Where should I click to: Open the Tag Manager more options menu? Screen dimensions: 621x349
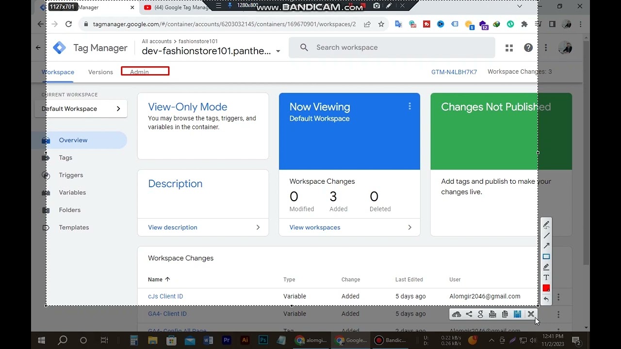click(546, 48)
